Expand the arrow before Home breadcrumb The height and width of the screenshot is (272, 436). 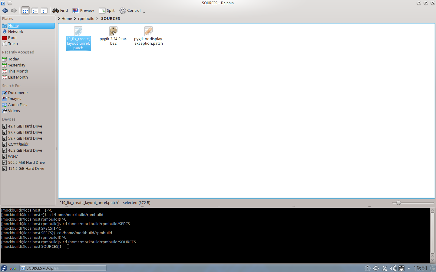[x=59, y=19]
